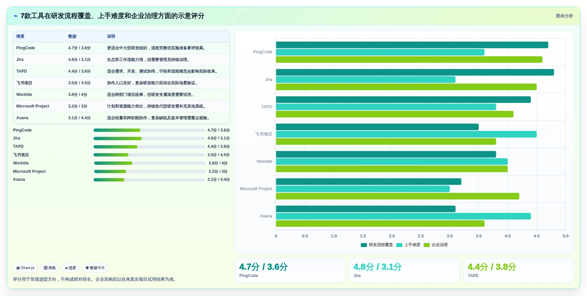Click the 说明 column header
This screenshot has height=296, width=587.
(111, 36)
